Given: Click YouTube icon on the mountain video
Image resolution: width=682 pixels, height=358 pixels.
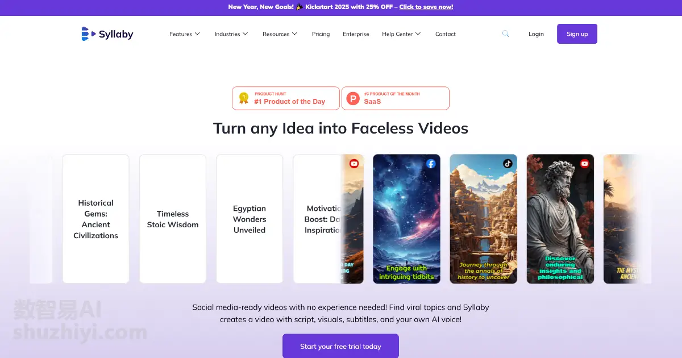Looking at the screenshot, I should pos(354,164).
